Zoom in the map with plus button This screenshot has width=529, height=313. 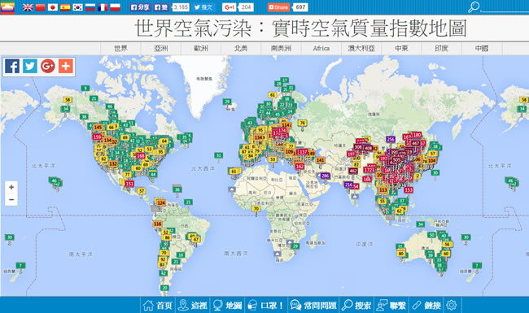click(x=11, y=187)
